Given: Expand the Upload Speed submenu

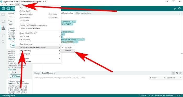Looking at the screenshot, I should pyautogui.click(x=38, y=54).
